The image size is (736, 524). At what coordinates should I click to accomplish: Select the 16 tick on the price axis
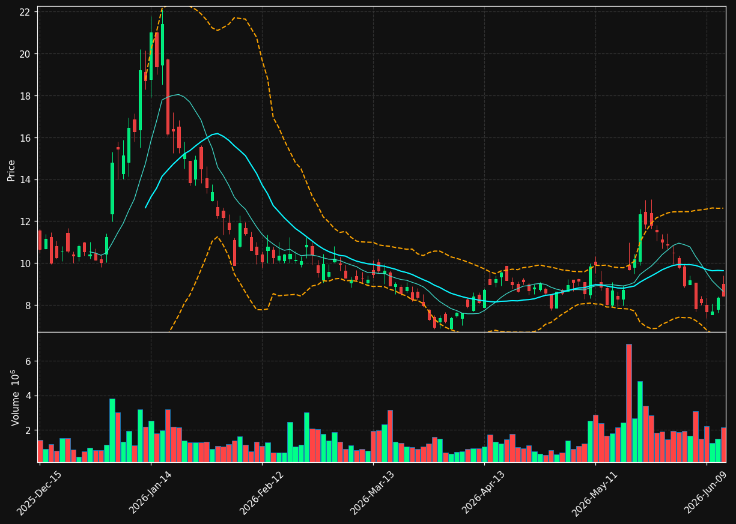pos(26,138)
